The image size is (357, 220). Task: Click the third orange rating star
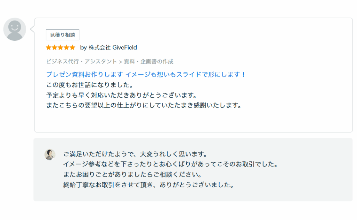60,48
